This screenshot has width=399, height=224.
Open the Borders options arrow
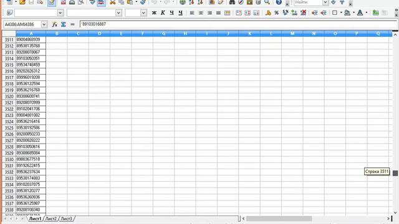(341, 12)
